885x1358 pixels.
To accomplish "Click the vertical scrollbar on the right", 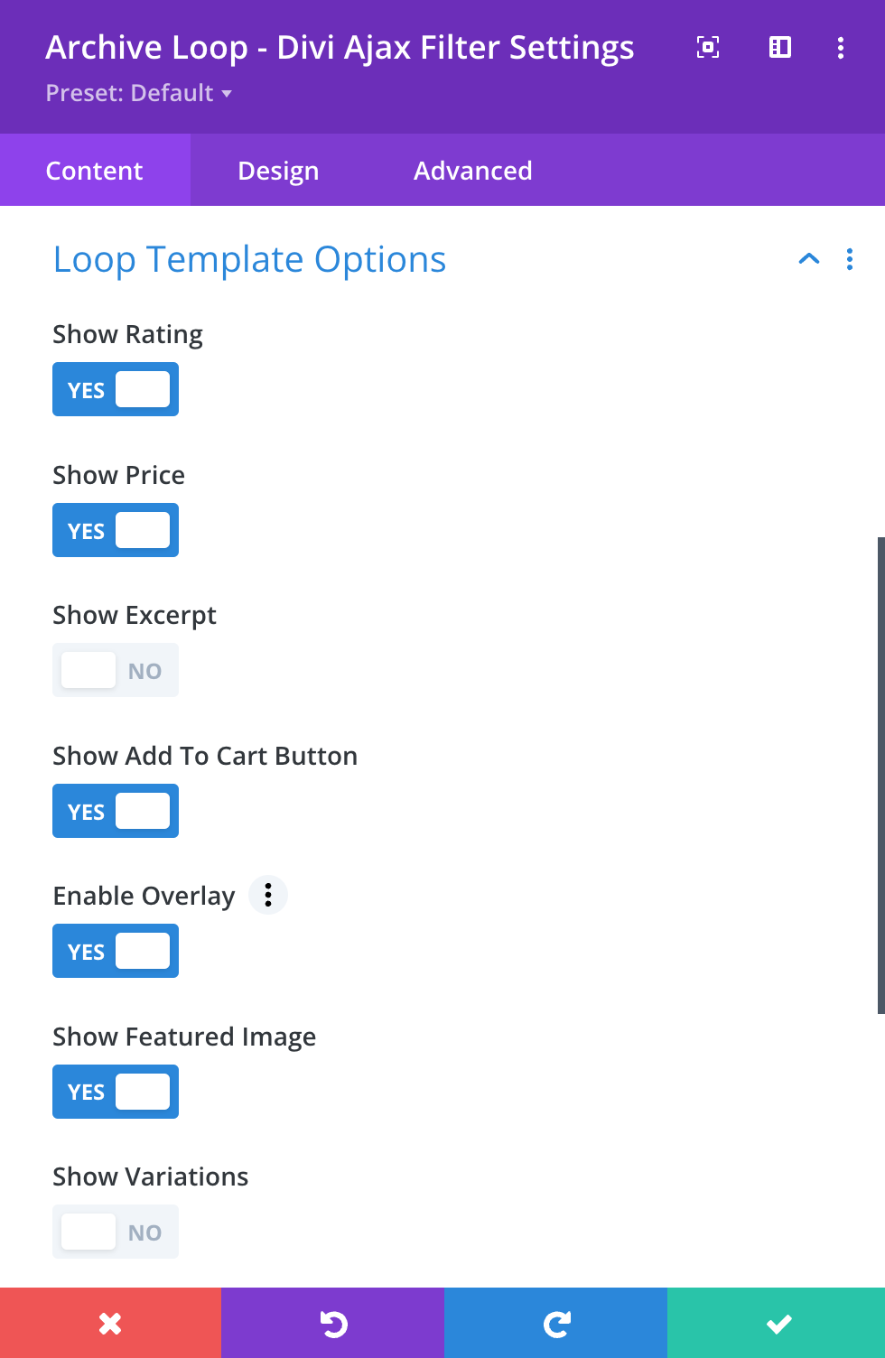I will (x=880, y=775).
